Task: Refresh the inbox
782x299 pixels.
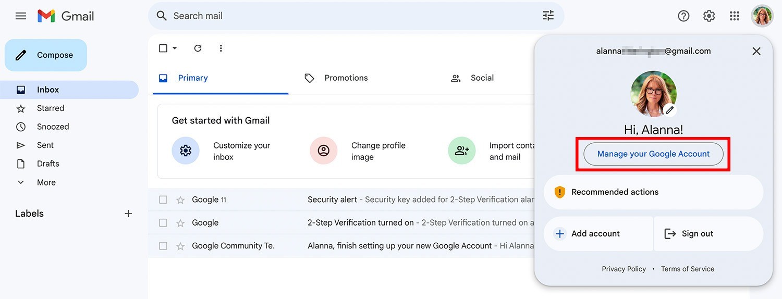Action: pyautogui.click(x=198, y=48)
